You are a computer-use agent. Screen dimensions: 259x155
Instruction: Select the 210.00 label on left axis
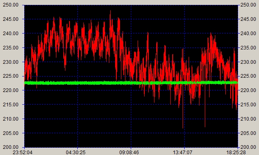pyautogui.click(x=11, y=119)
